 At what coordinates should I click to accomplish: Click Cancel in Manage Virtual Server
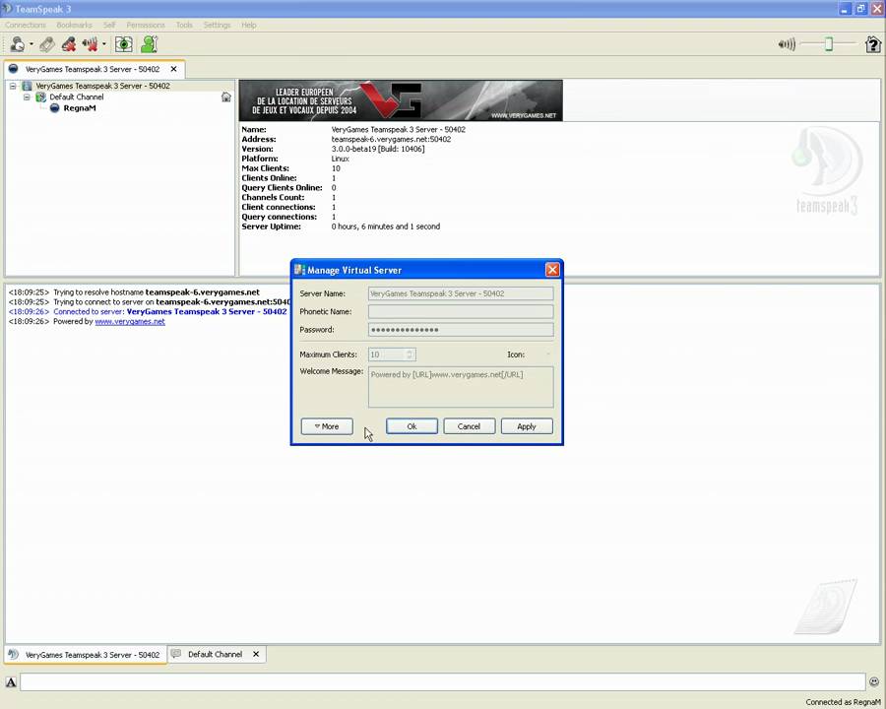click(x=469, y=426)
